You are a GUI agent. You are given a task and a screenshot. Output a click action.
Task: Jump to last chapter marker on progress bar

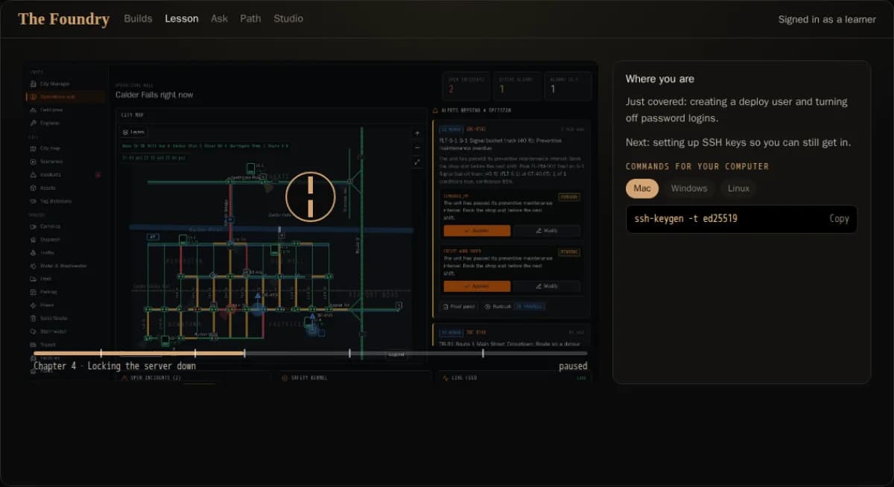(x=483, y=353)
